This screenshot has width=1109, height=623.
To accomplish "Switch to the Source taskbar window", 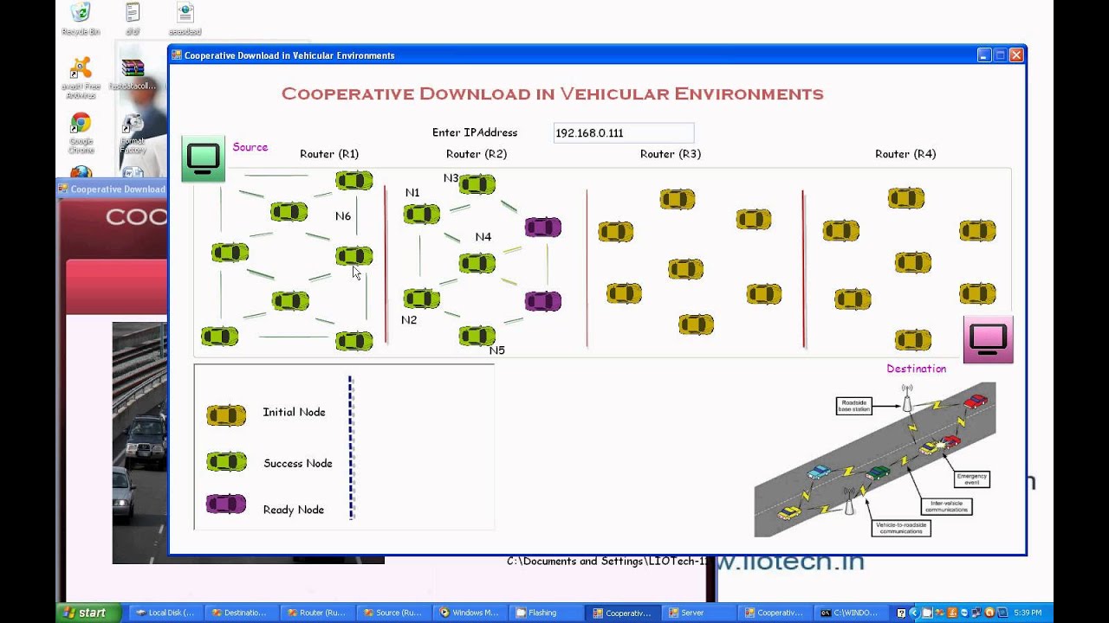I will [392, 613].
